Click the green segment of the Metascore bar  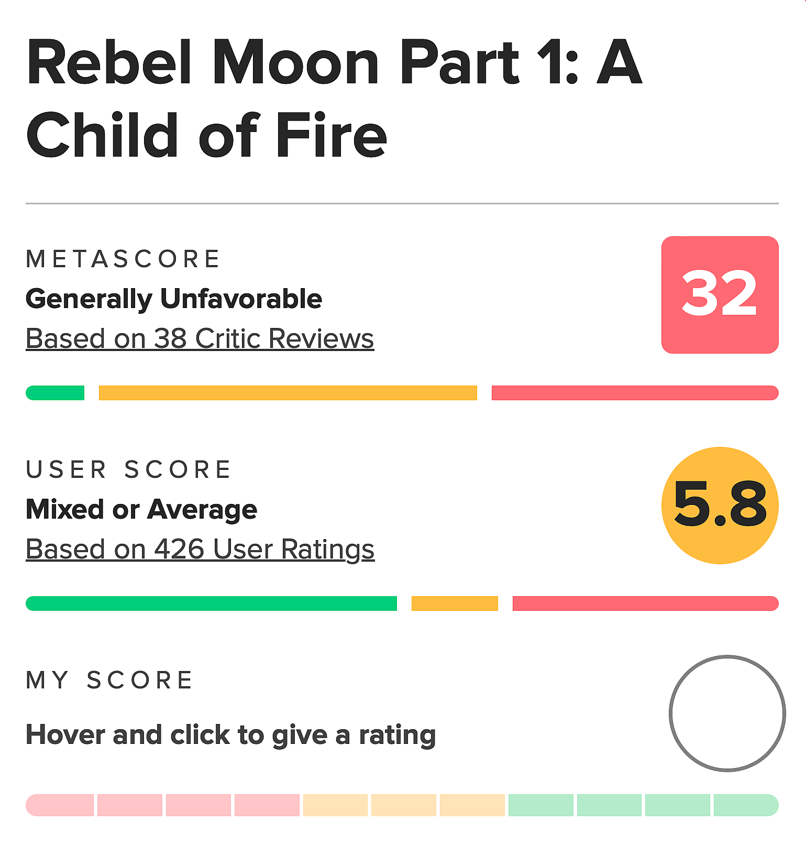click(x=55, y=392)
